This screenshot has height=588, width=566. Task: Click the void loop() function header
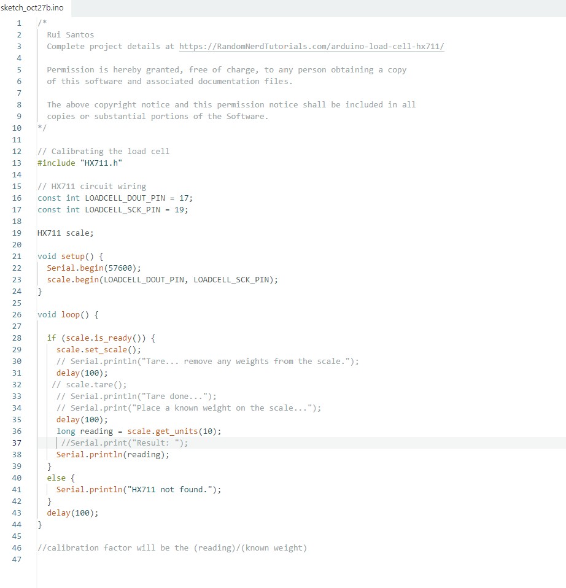click(68, 314)
